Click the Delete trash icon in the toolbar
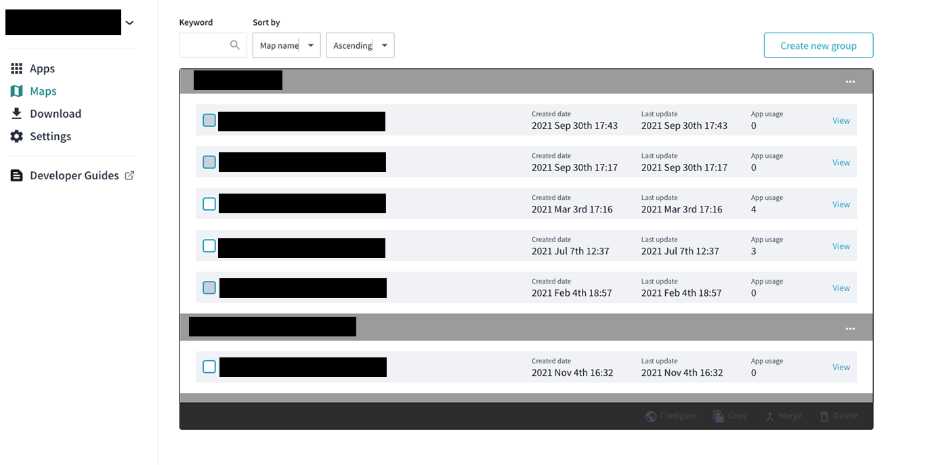 coord(824,416)
